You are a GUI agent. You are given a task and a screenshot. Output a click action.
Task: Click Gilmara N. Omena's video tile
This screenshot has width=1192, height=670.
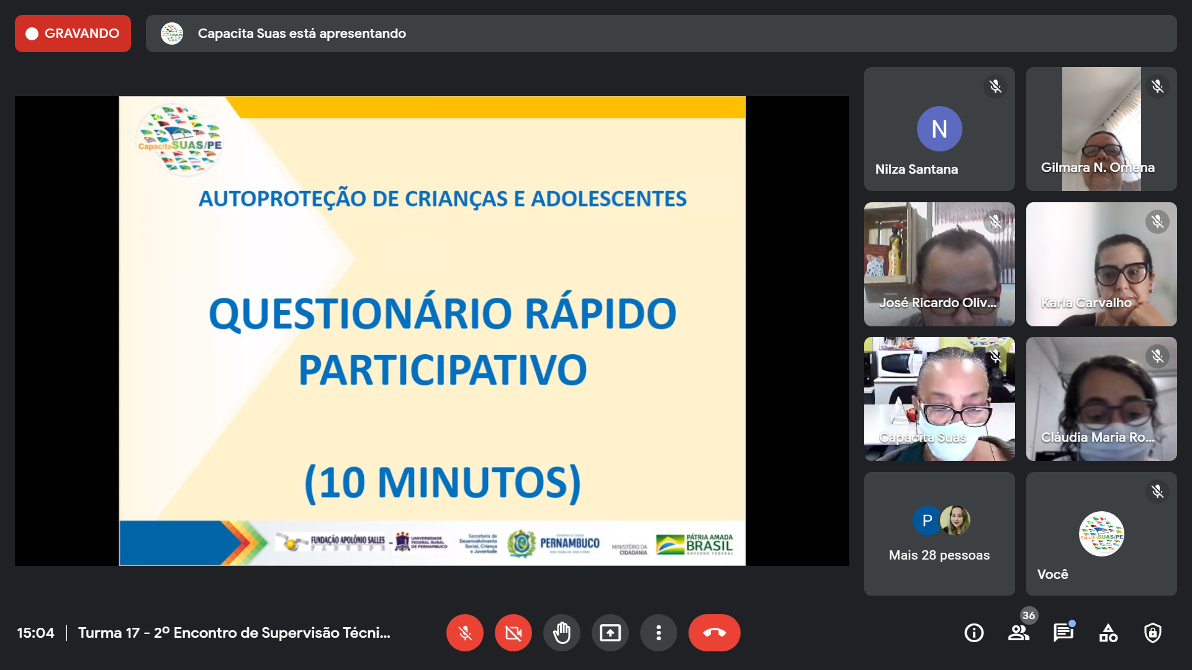[x=1101, y=129]
